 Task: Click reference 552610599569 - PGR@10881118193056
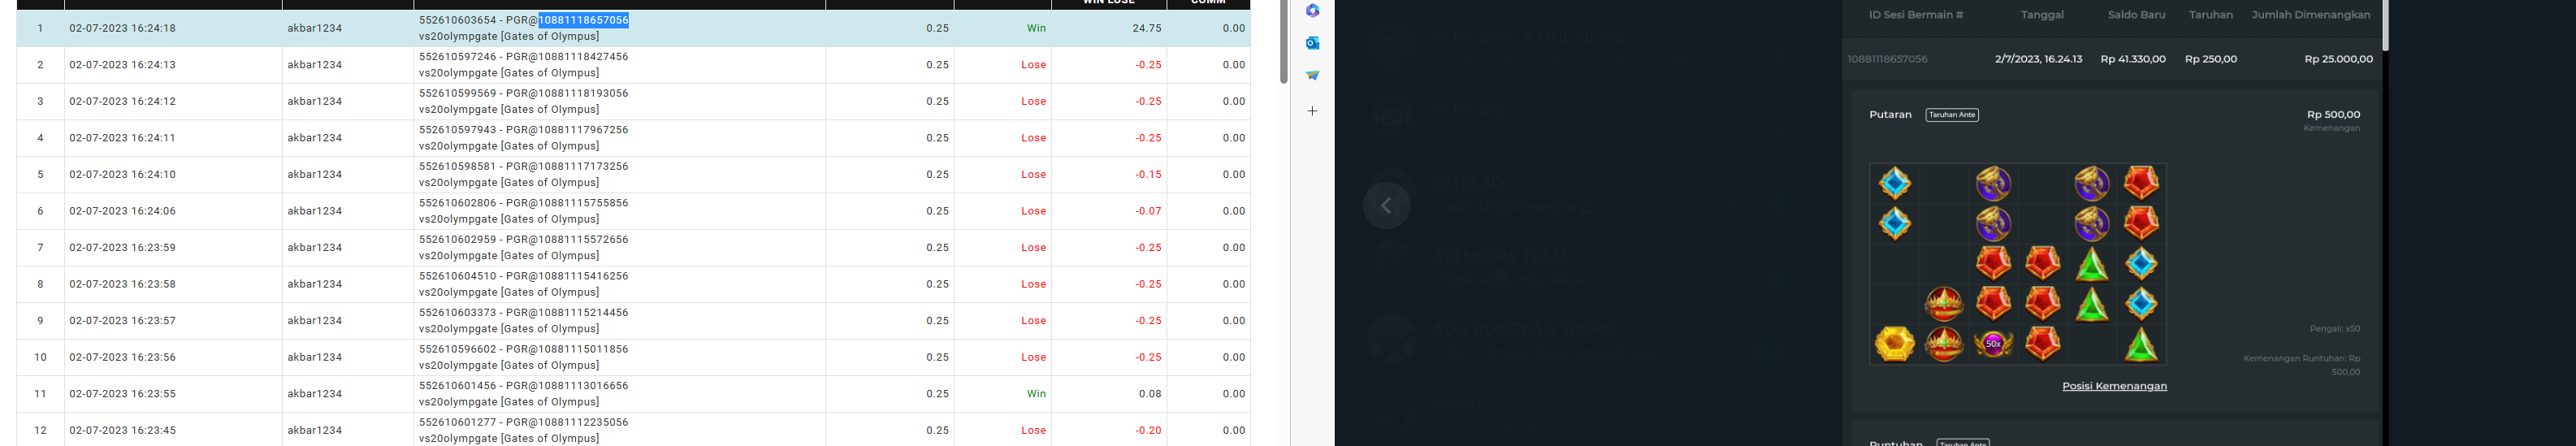(523, 93)
